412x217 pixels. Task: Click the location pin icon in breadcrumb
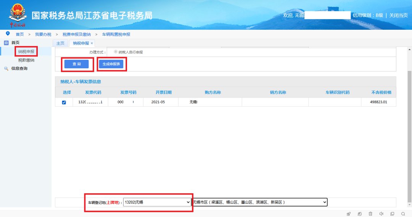[x=8, y=34]
